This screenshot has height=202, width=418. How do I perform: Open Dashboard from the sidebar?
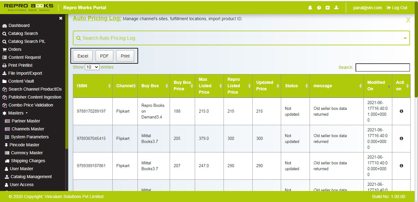click(x=19, y=25)
